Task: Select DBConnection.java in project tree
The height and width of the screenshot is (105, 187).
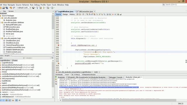Action: [x=13, y=27]
